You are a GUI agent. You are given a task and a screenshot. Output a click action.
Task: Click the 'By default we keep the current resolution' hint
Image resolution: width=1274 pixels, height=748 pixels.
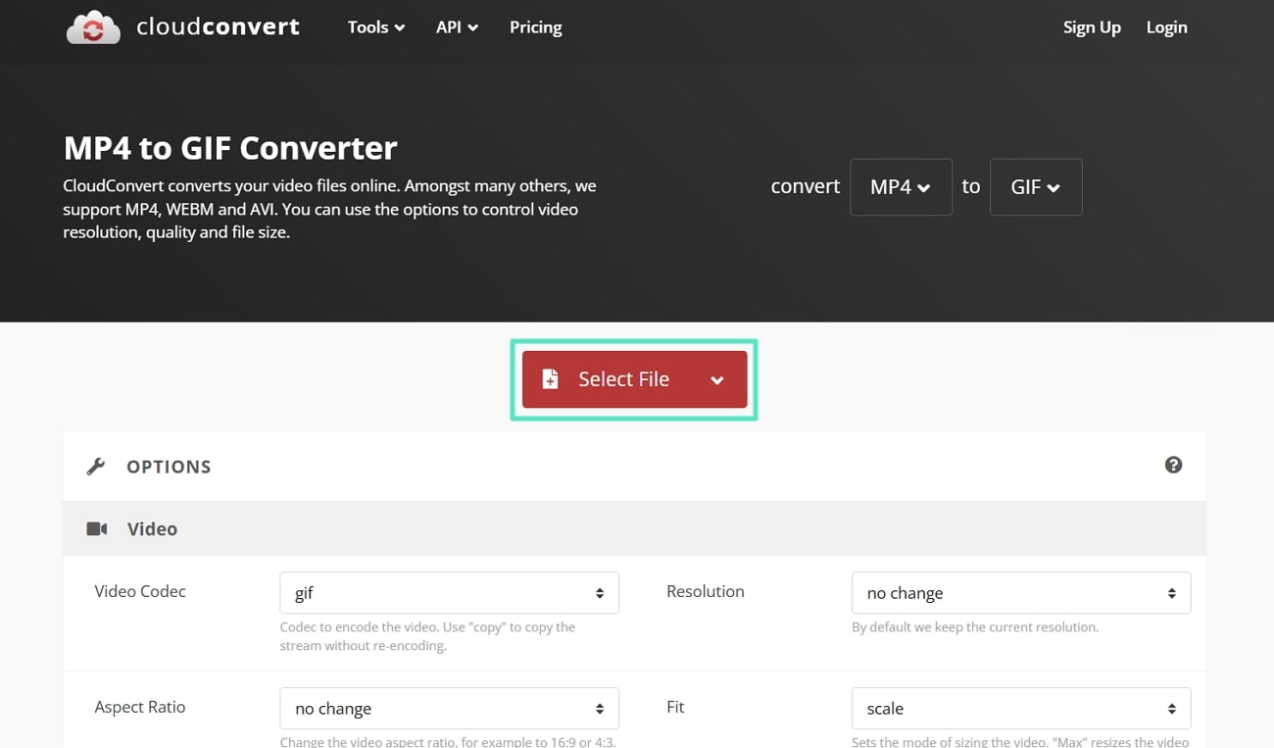975,627
